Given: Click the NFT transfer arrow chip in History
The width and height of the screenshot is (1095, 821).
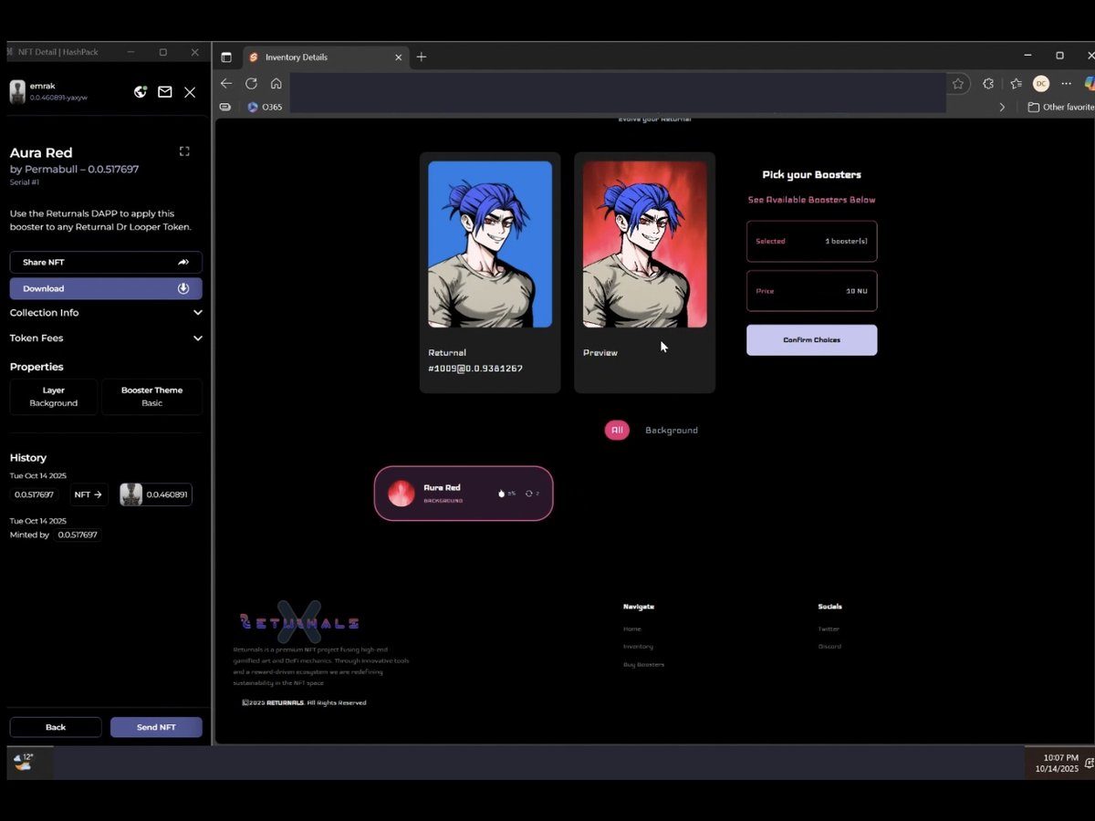Looking at the screenshot, I should point(88,494).
